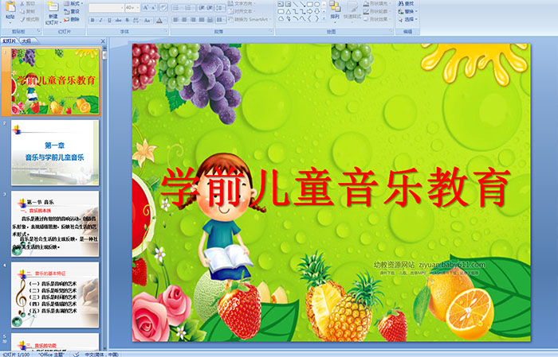The width and height of the screenshot is (558, 357).
Task: Toggle Bold formatting
Action: click(92, 20)
